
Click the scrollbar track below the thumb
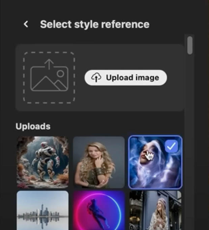tap(190, 135)
